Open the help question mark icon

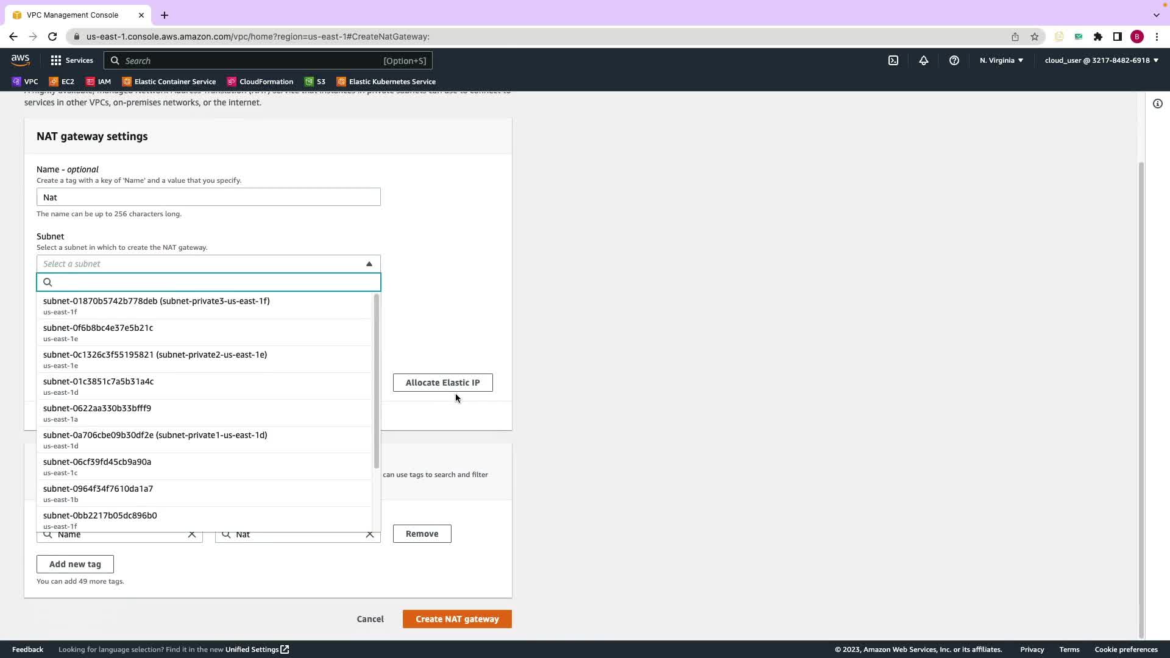coord(954,60)
